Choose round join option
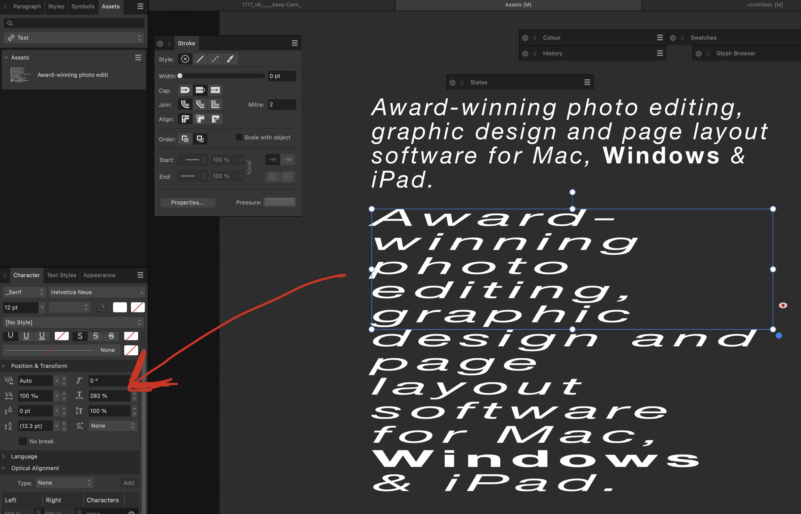The width and height of the screenshot is (801, 514). [x=185, y=104]
